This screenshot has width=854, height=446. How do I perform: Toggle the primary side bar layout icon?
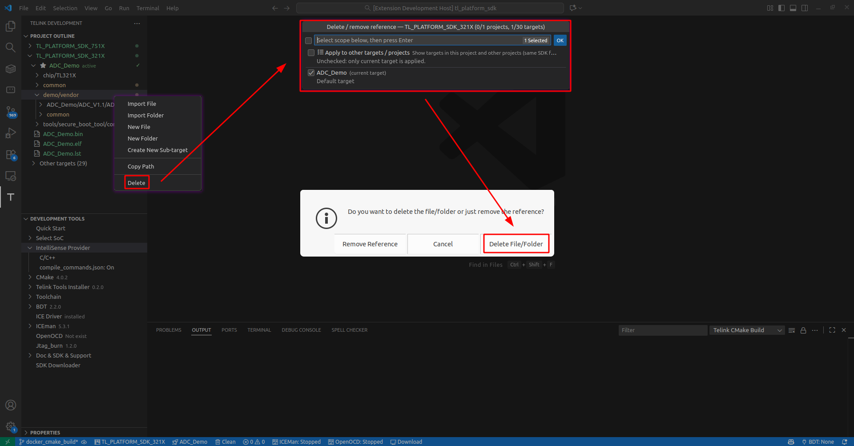[781, 8]
